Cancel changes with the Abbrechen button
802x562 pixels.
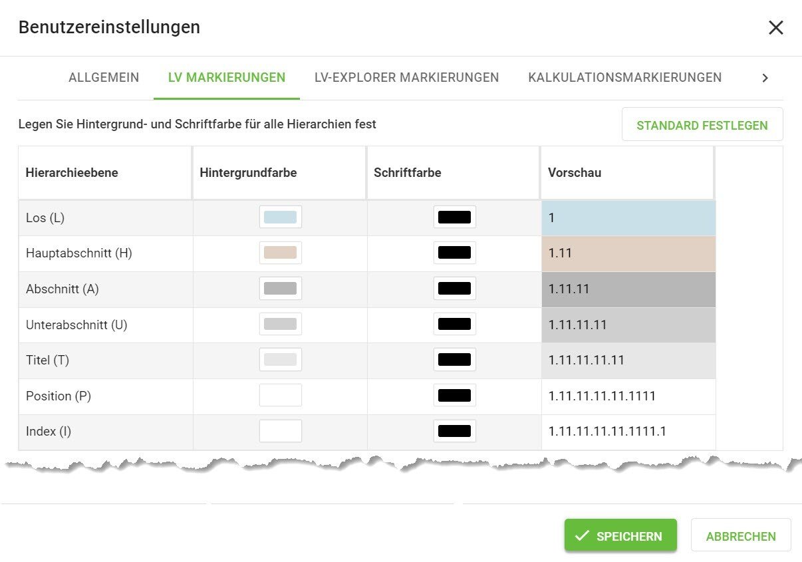pos(740,536)
